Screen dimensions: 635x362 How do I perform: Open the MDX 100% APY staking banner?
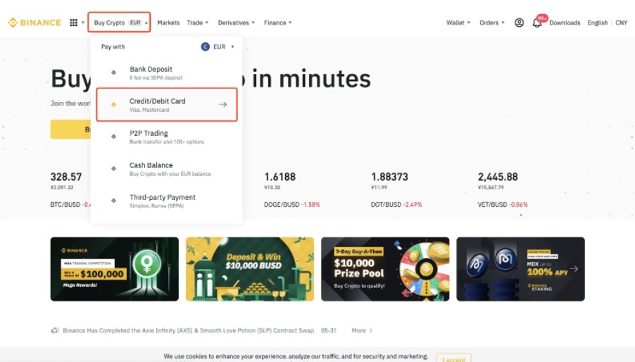coord(520,269)
